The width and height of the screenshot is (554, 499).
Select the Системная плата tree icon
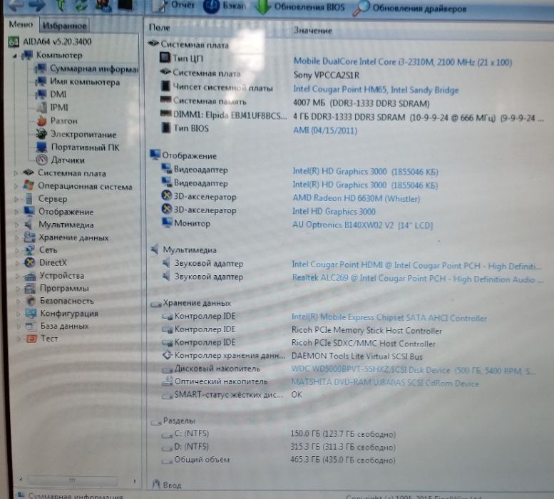[29, 173]
